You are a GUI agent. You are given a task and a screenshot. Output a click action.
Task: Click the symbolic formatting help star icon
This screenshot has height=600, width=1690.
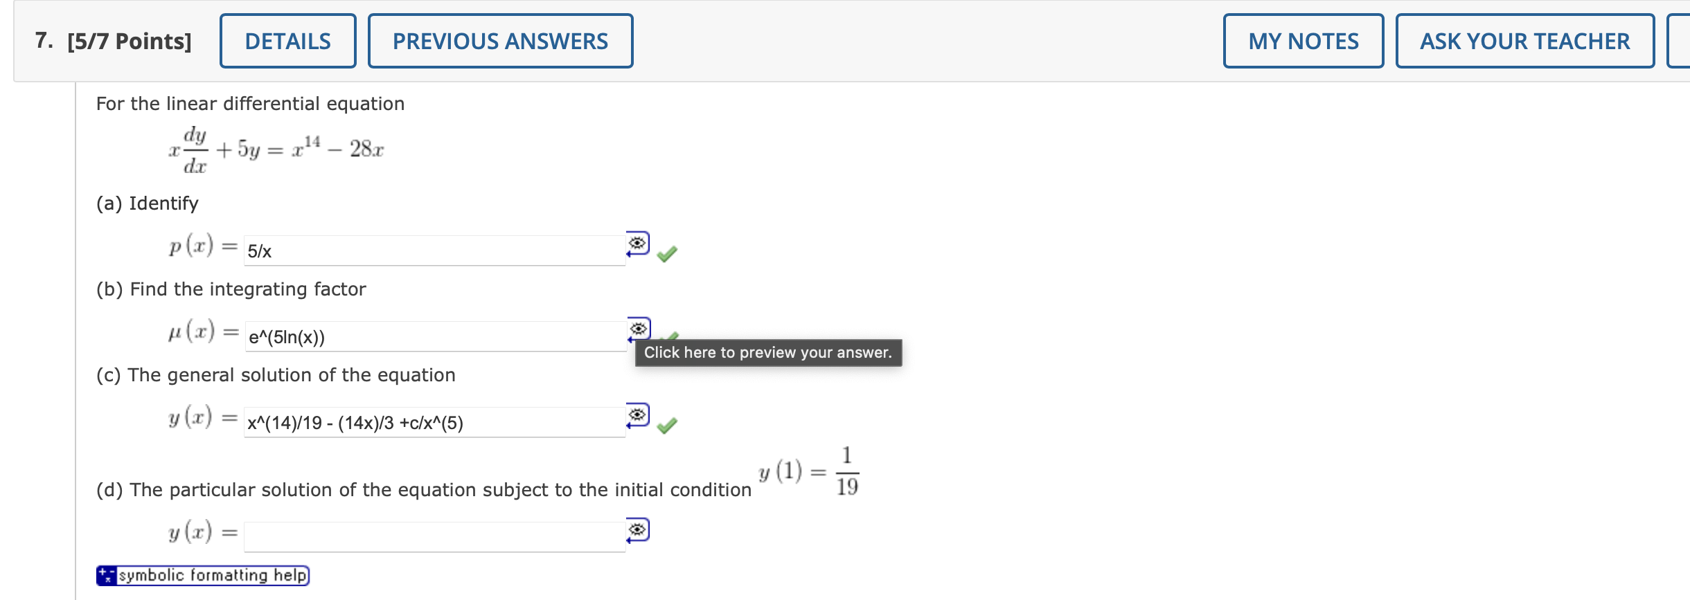105,575
